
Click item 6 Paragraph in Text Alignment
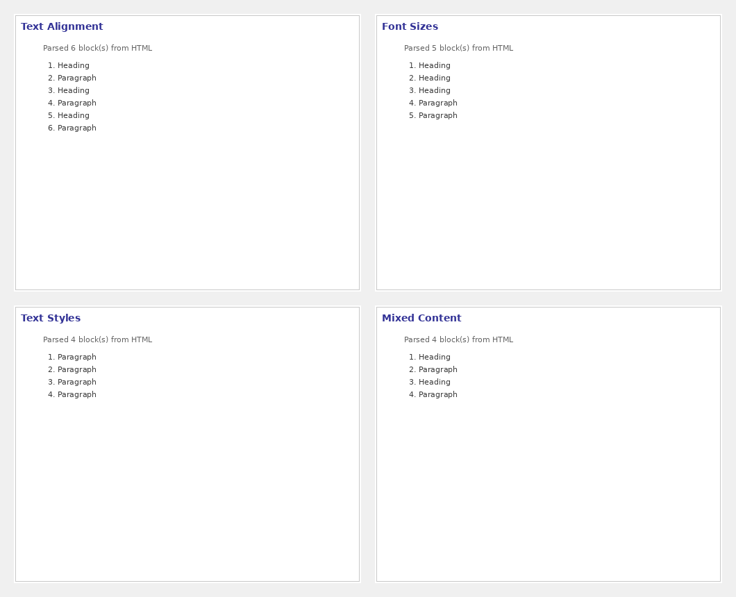pos(76,128)
